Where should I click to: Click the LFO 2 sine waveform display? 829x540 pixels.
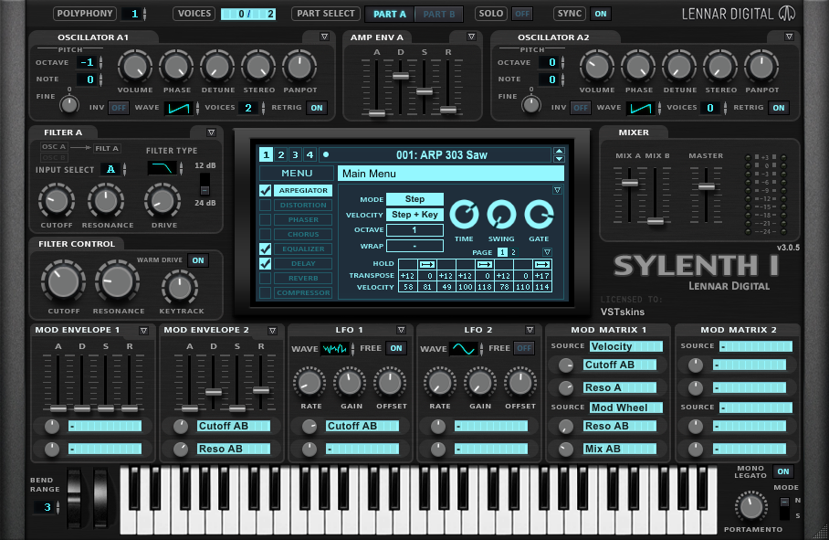pos(464,348)
